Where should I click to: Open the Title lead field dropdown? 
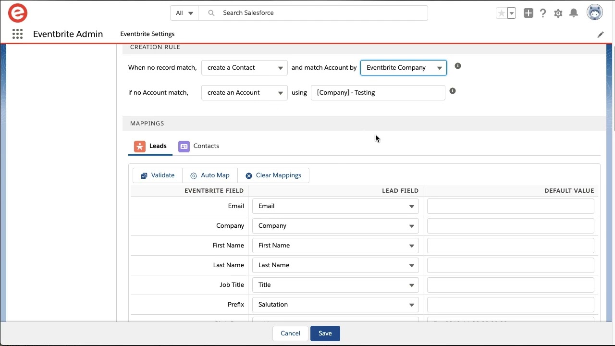(x=335, y=285)
